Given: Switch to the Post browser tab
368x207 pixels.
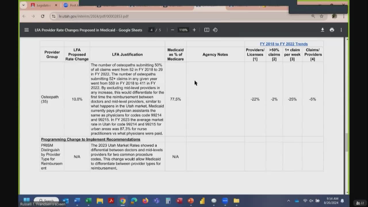Looking at the screenshot, I should [x=71, y=5].
